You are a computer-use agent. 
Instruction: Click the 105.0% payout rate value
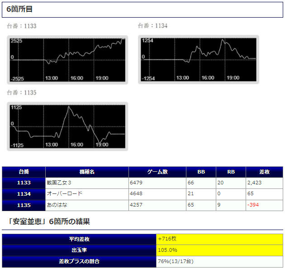click(x=167, y=250)
